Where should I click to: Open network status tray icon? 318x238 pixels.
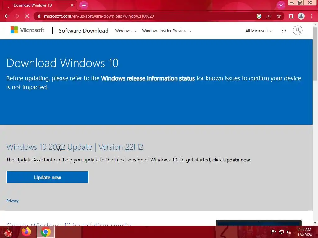coord(281,232)
